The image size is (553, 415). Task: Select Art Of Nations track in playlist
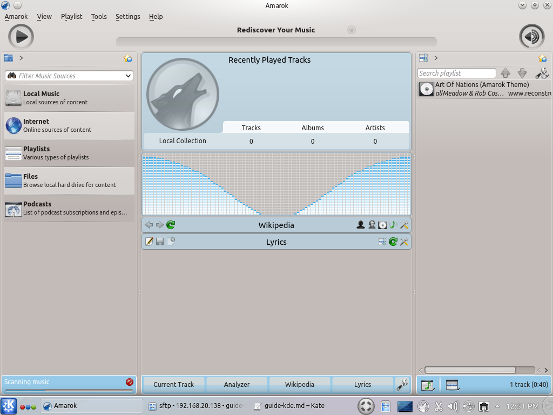tap(484, 89)
